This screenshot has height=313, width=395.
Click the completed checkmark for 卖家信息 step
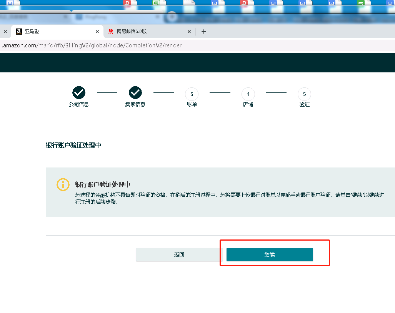[135, 92]
